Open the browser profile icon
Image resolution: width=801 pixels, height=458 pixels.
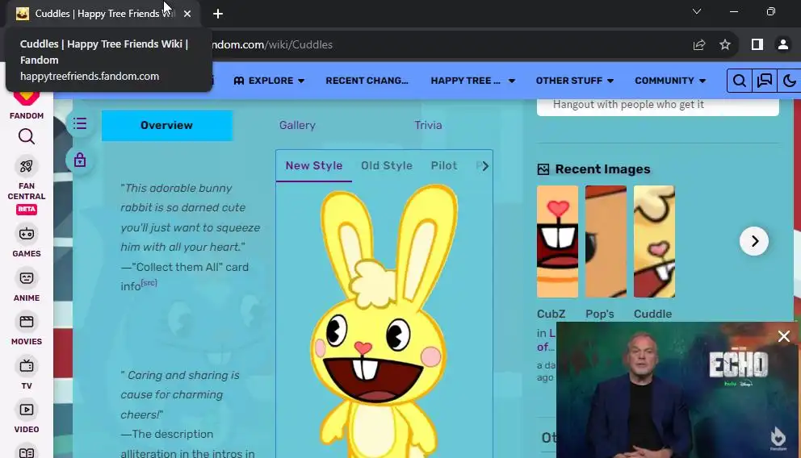[782, 45]
